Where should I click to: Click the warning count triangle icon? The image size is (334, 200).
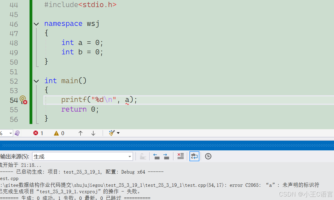tap(56, 133)
